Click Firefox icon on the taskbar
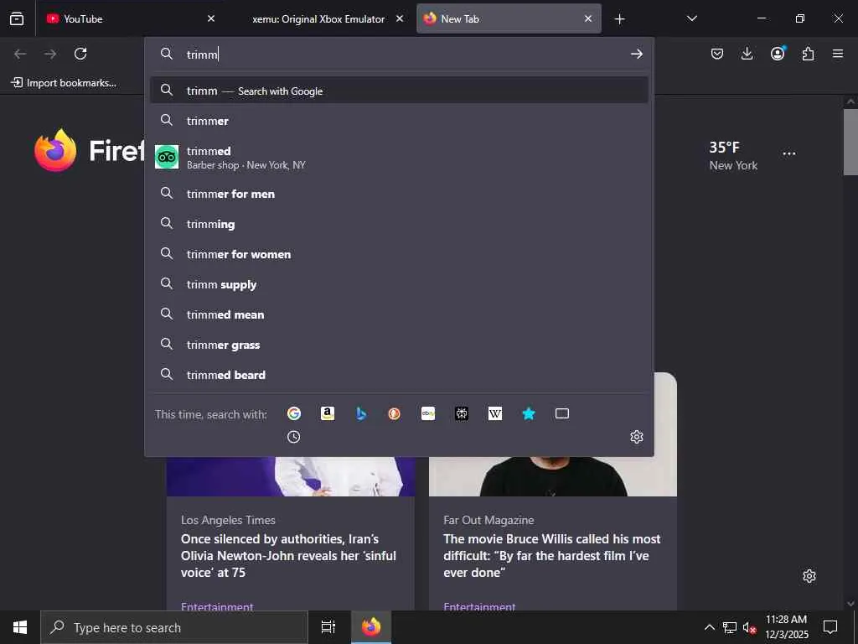Screen dimensions: 858x644 371,627
